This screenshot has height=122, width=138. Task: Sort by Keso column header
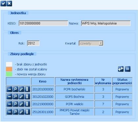pos(43,81)
